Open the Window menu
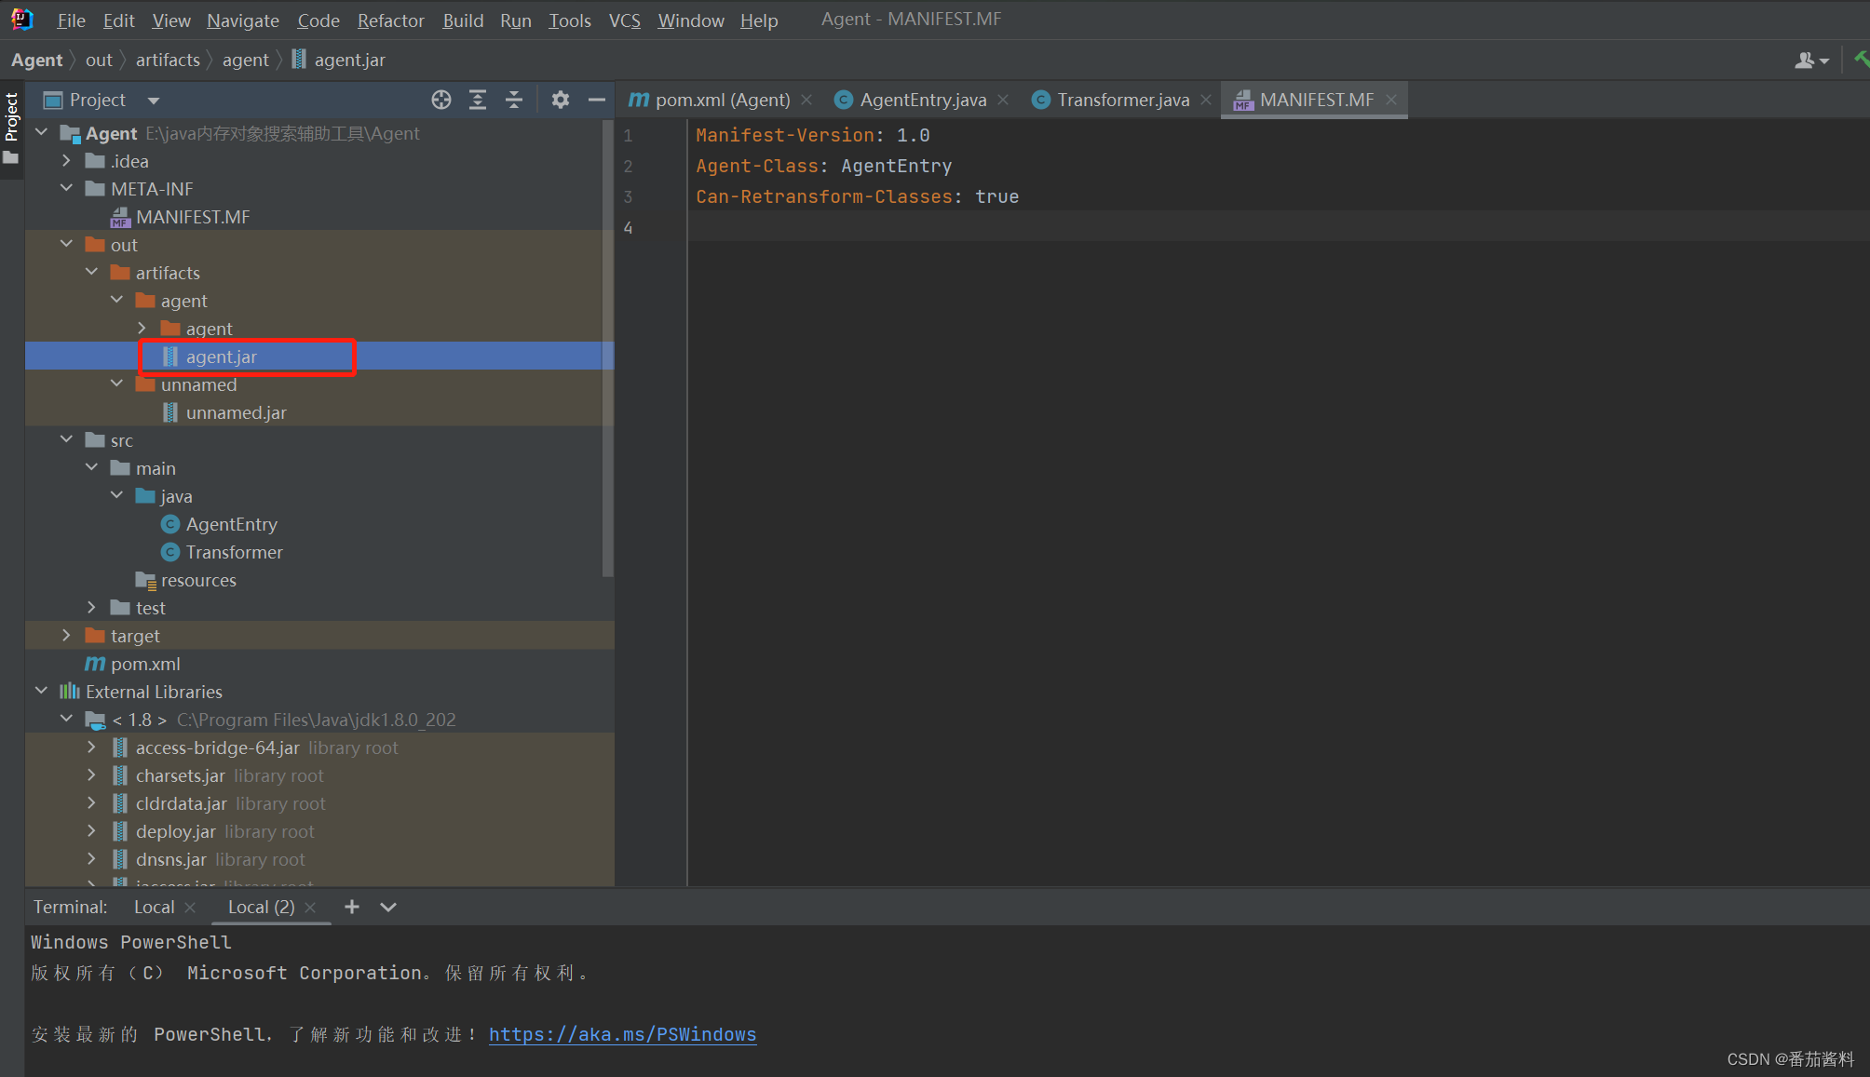This screenshot has width=1870, height=1077. click(x=690, y=20)
